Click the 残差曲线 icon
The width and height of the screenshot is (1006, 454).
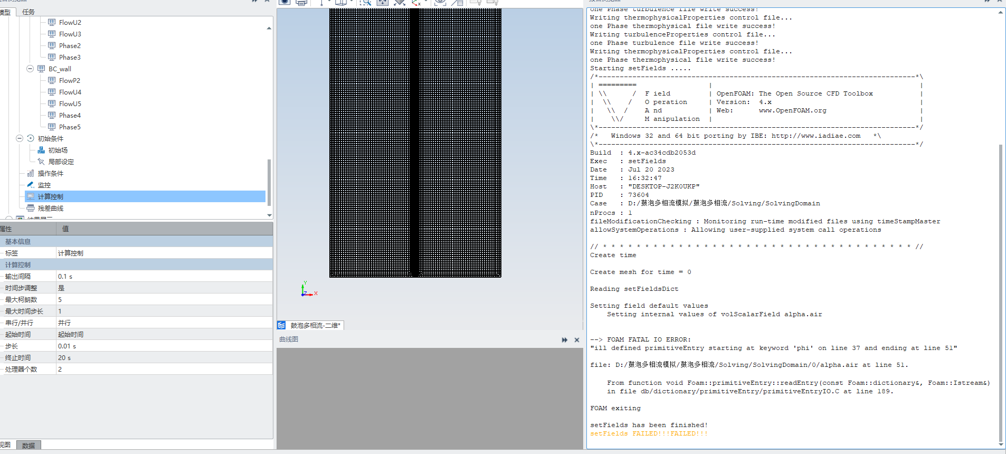(31, 208)
